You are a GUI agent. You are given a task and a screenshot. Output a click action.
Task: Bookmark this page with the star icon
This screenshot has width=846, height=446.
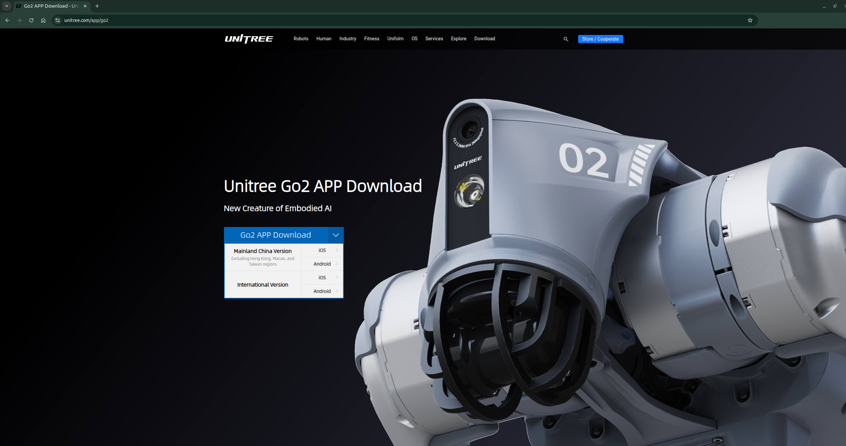(x=750, y=20)
